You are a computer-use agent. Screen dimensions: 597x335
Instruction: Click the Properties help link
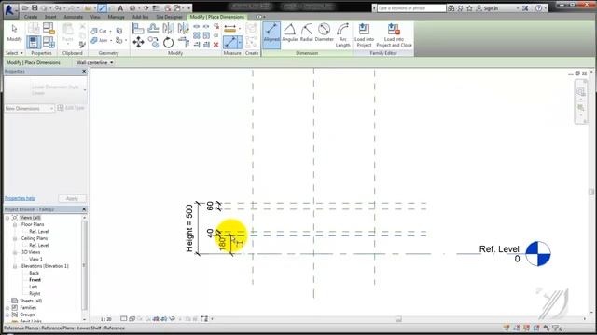(20, 198)
